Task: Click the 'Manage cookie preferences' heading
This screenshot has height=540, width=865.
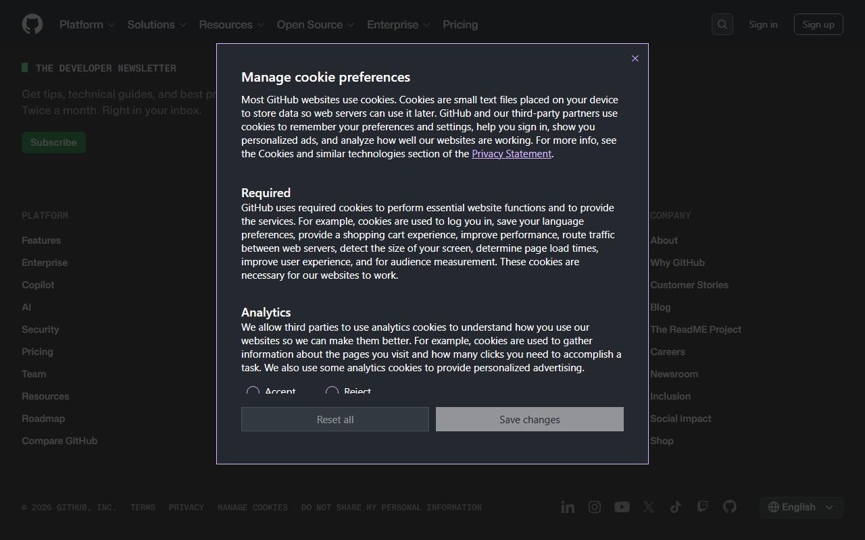Action: [x=326, y=77]
